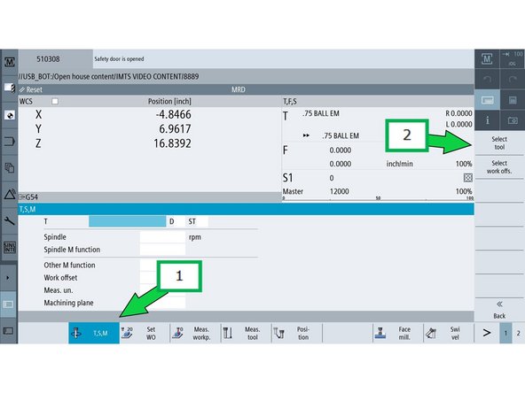Open the wrench setup icon in the left sidebar
Image resolution: width=525 pixels, height=393 pixels.
(x=10, y=220)
